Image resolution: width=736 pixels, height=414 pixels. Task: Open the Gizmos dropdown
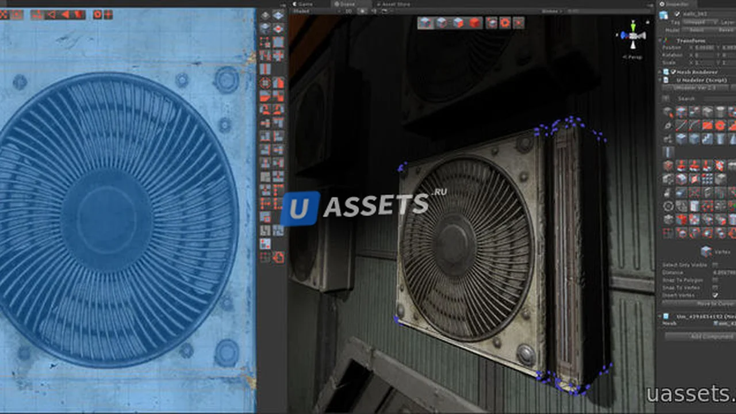(552, 11)
